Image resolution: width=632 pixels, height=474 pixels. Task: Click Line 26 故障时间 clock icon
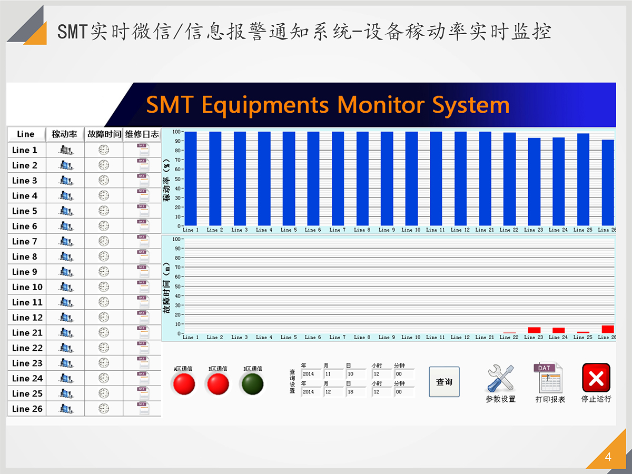(104, 409)
